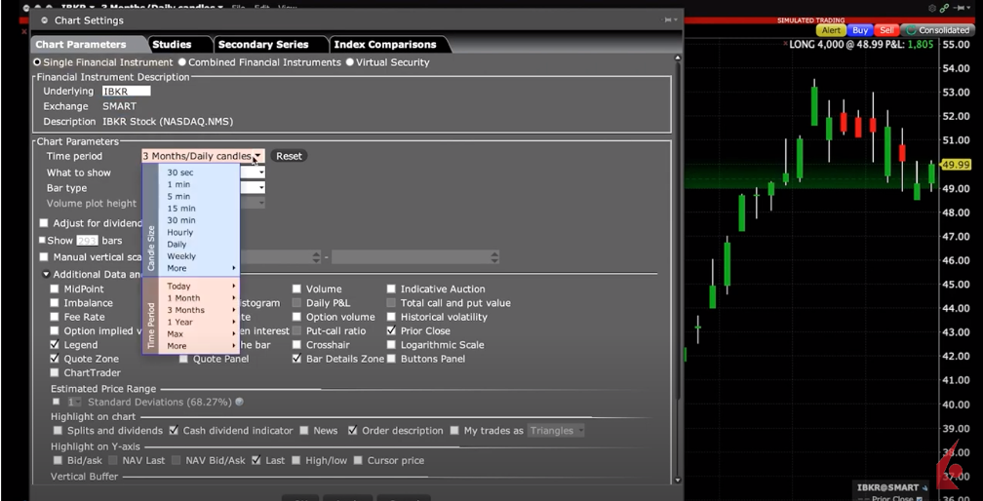Click the Underlying IBKR input field

coord(126,92)
